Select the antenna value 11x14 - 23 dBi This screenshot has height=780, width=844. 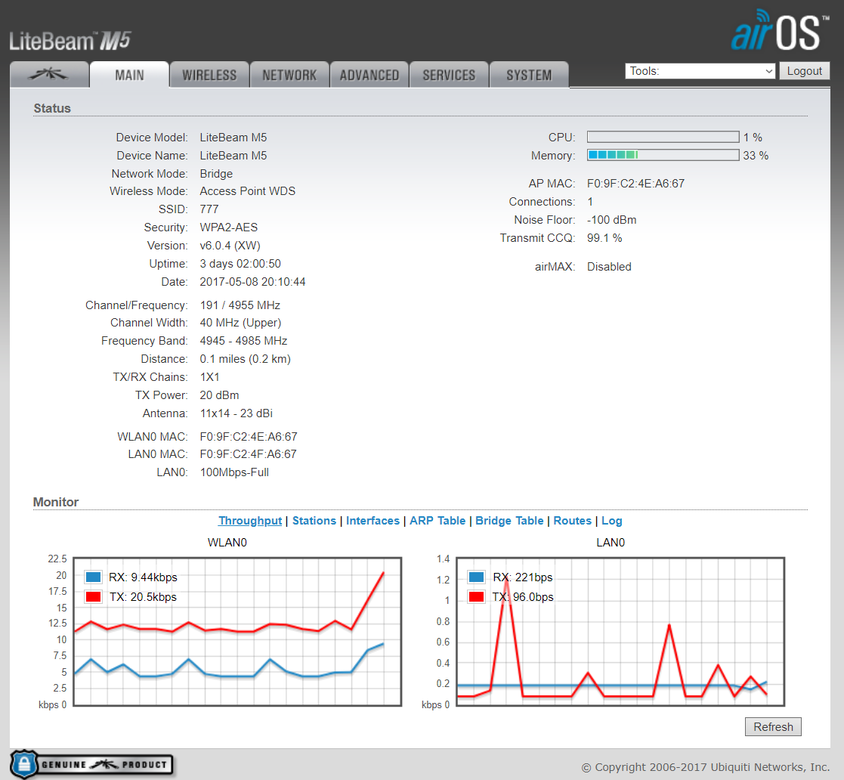pos(236,413)
